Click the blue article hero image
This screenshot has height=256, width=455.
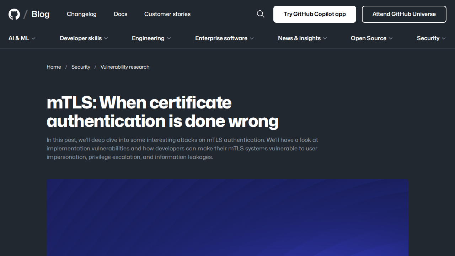[227, 218]
